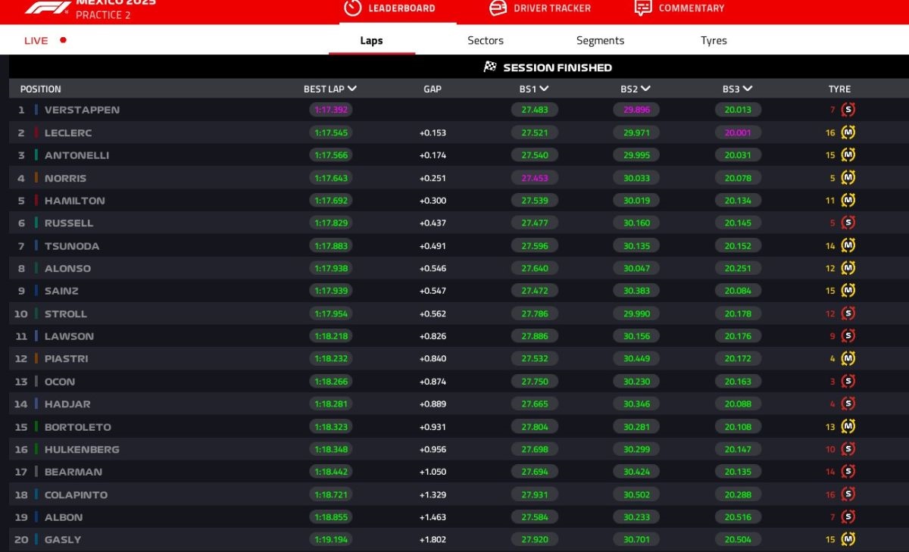This screenshot has width=909, height=552.
Task: Expand the BS2 column sort chevron
Action: 645,89
